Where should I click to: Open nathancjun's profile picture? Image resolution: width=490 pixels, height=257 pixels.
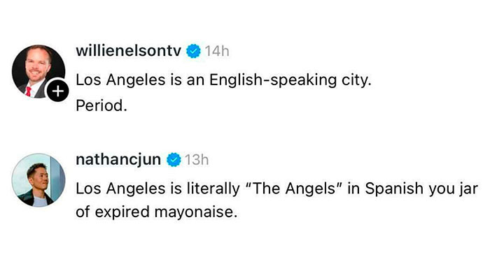(38, 180)
